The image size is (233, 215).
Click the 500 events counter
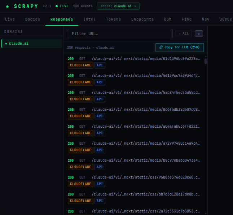[83, 6]
